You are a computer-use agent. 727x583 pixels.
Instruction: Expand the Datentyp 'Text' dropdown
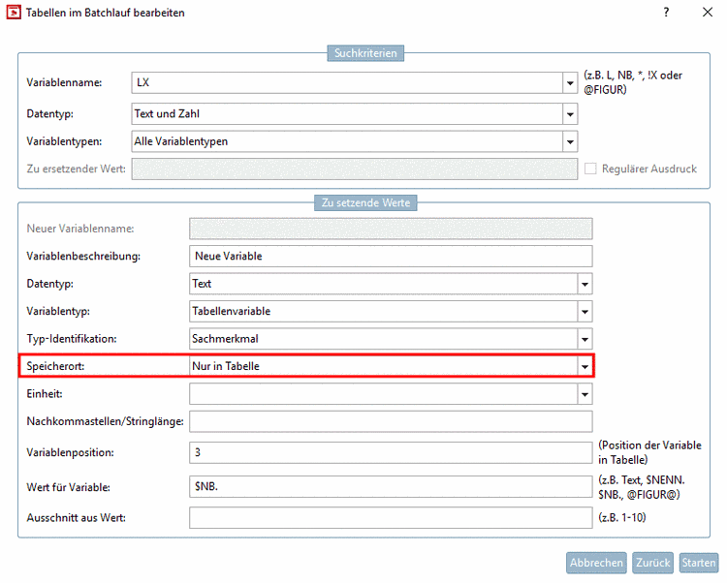point(585,284)
